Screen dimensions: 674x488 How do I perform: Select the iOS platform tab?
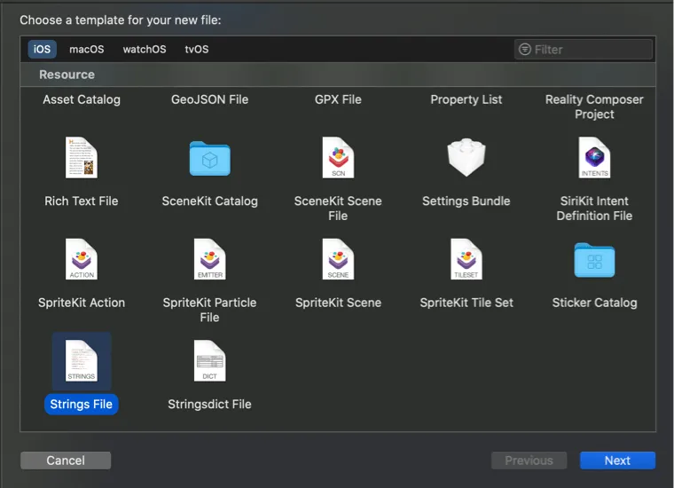point(42,50)
